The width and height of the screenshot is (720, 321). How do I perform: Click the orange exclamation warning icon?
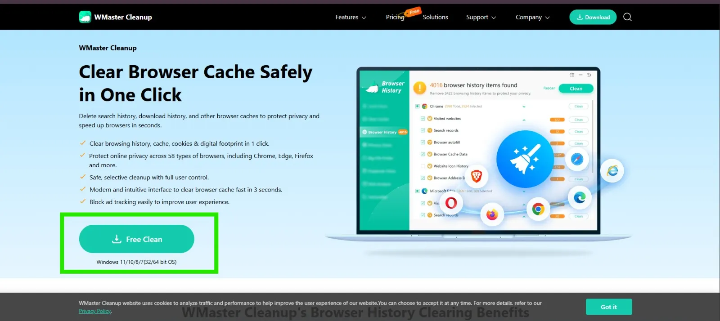click(419, 88)
